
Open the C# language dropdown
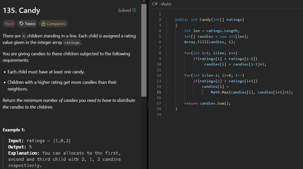pos(157,4)
